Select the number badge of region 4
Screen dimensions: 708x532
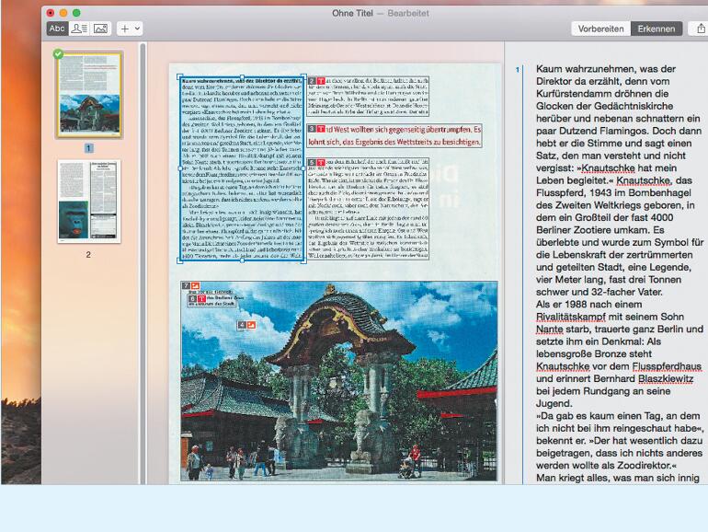243,325
